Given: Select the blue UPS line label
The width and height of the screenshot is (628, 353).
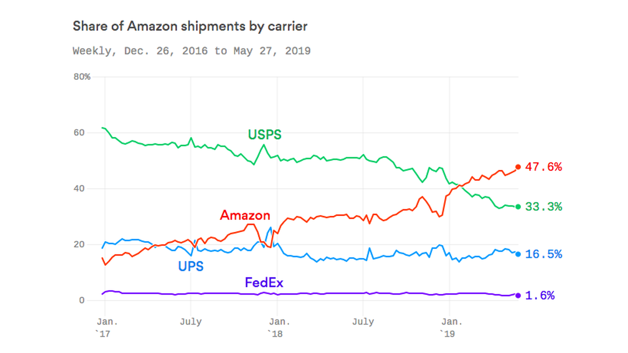Looking at the screenshot, I should coord(191,266).
